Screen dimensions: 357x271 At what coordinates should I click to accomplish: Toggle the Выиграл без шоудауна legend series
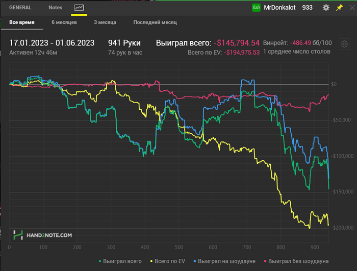coord(296,261)
